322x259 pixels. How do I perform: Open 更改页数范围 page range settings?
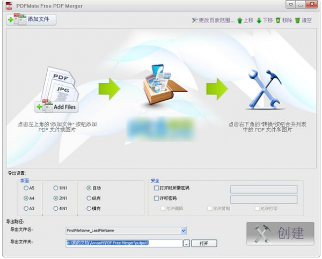click(213, 20)
